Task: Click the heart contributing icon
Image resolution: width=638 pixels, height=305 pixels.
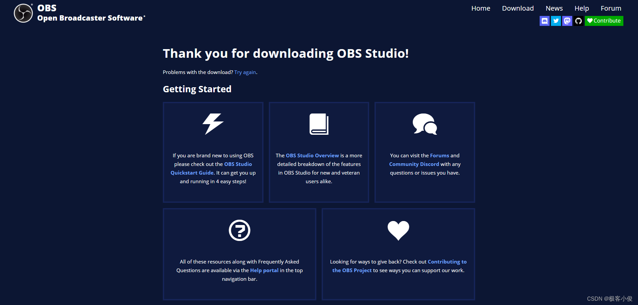Action: [x=398, y=230]
